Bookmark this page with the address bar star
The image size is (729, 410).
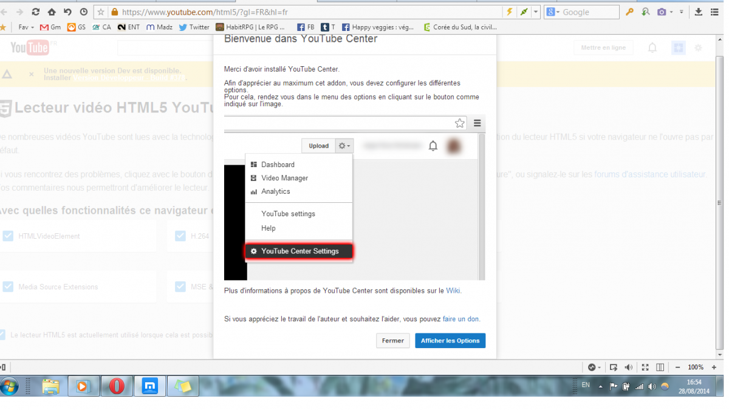coord(101,12)
